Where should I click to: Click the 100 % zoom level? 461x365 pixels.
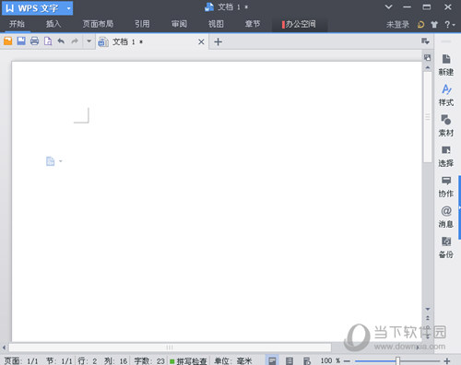pos(330,360)
